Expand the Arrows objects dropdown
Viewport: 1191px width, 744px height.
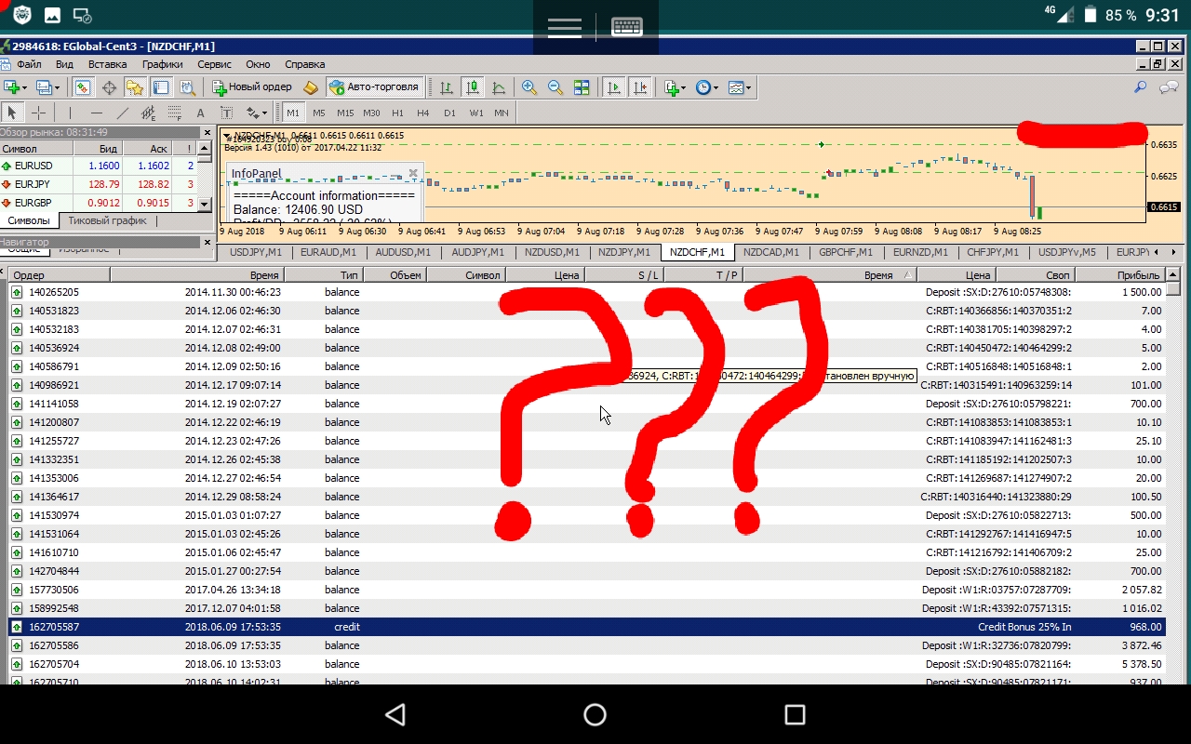pos(263,113)
